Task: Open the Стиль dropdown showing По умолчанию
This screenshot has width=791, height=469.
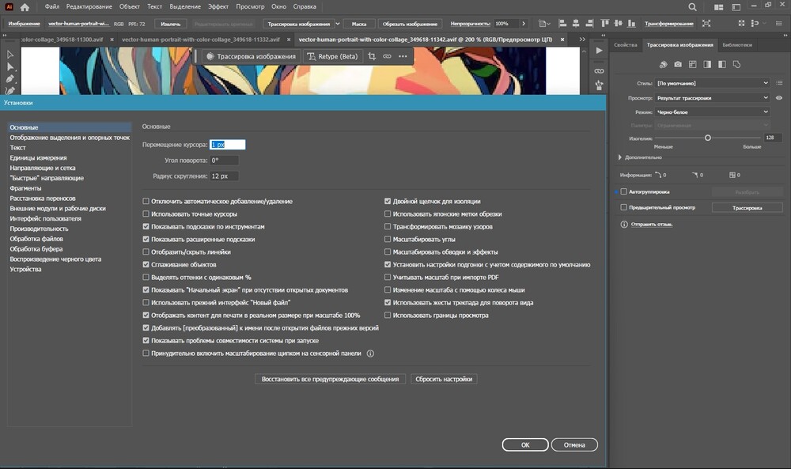Action: (x=712, y=83)
